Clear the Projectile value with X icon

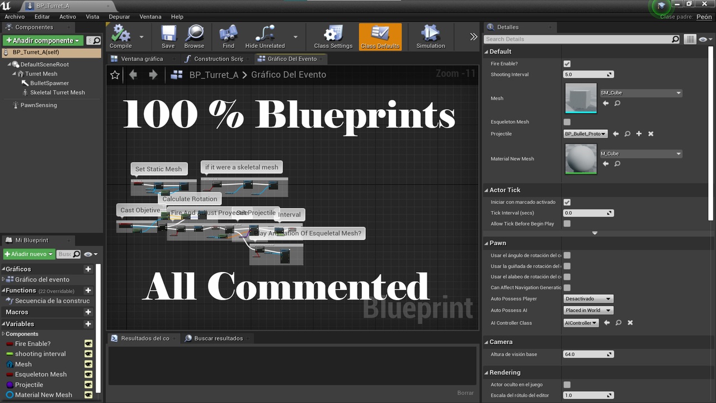point(651,134)
